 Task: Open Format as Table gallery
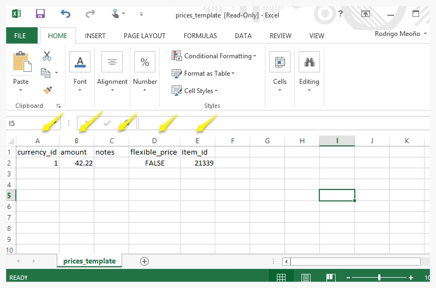203,73
